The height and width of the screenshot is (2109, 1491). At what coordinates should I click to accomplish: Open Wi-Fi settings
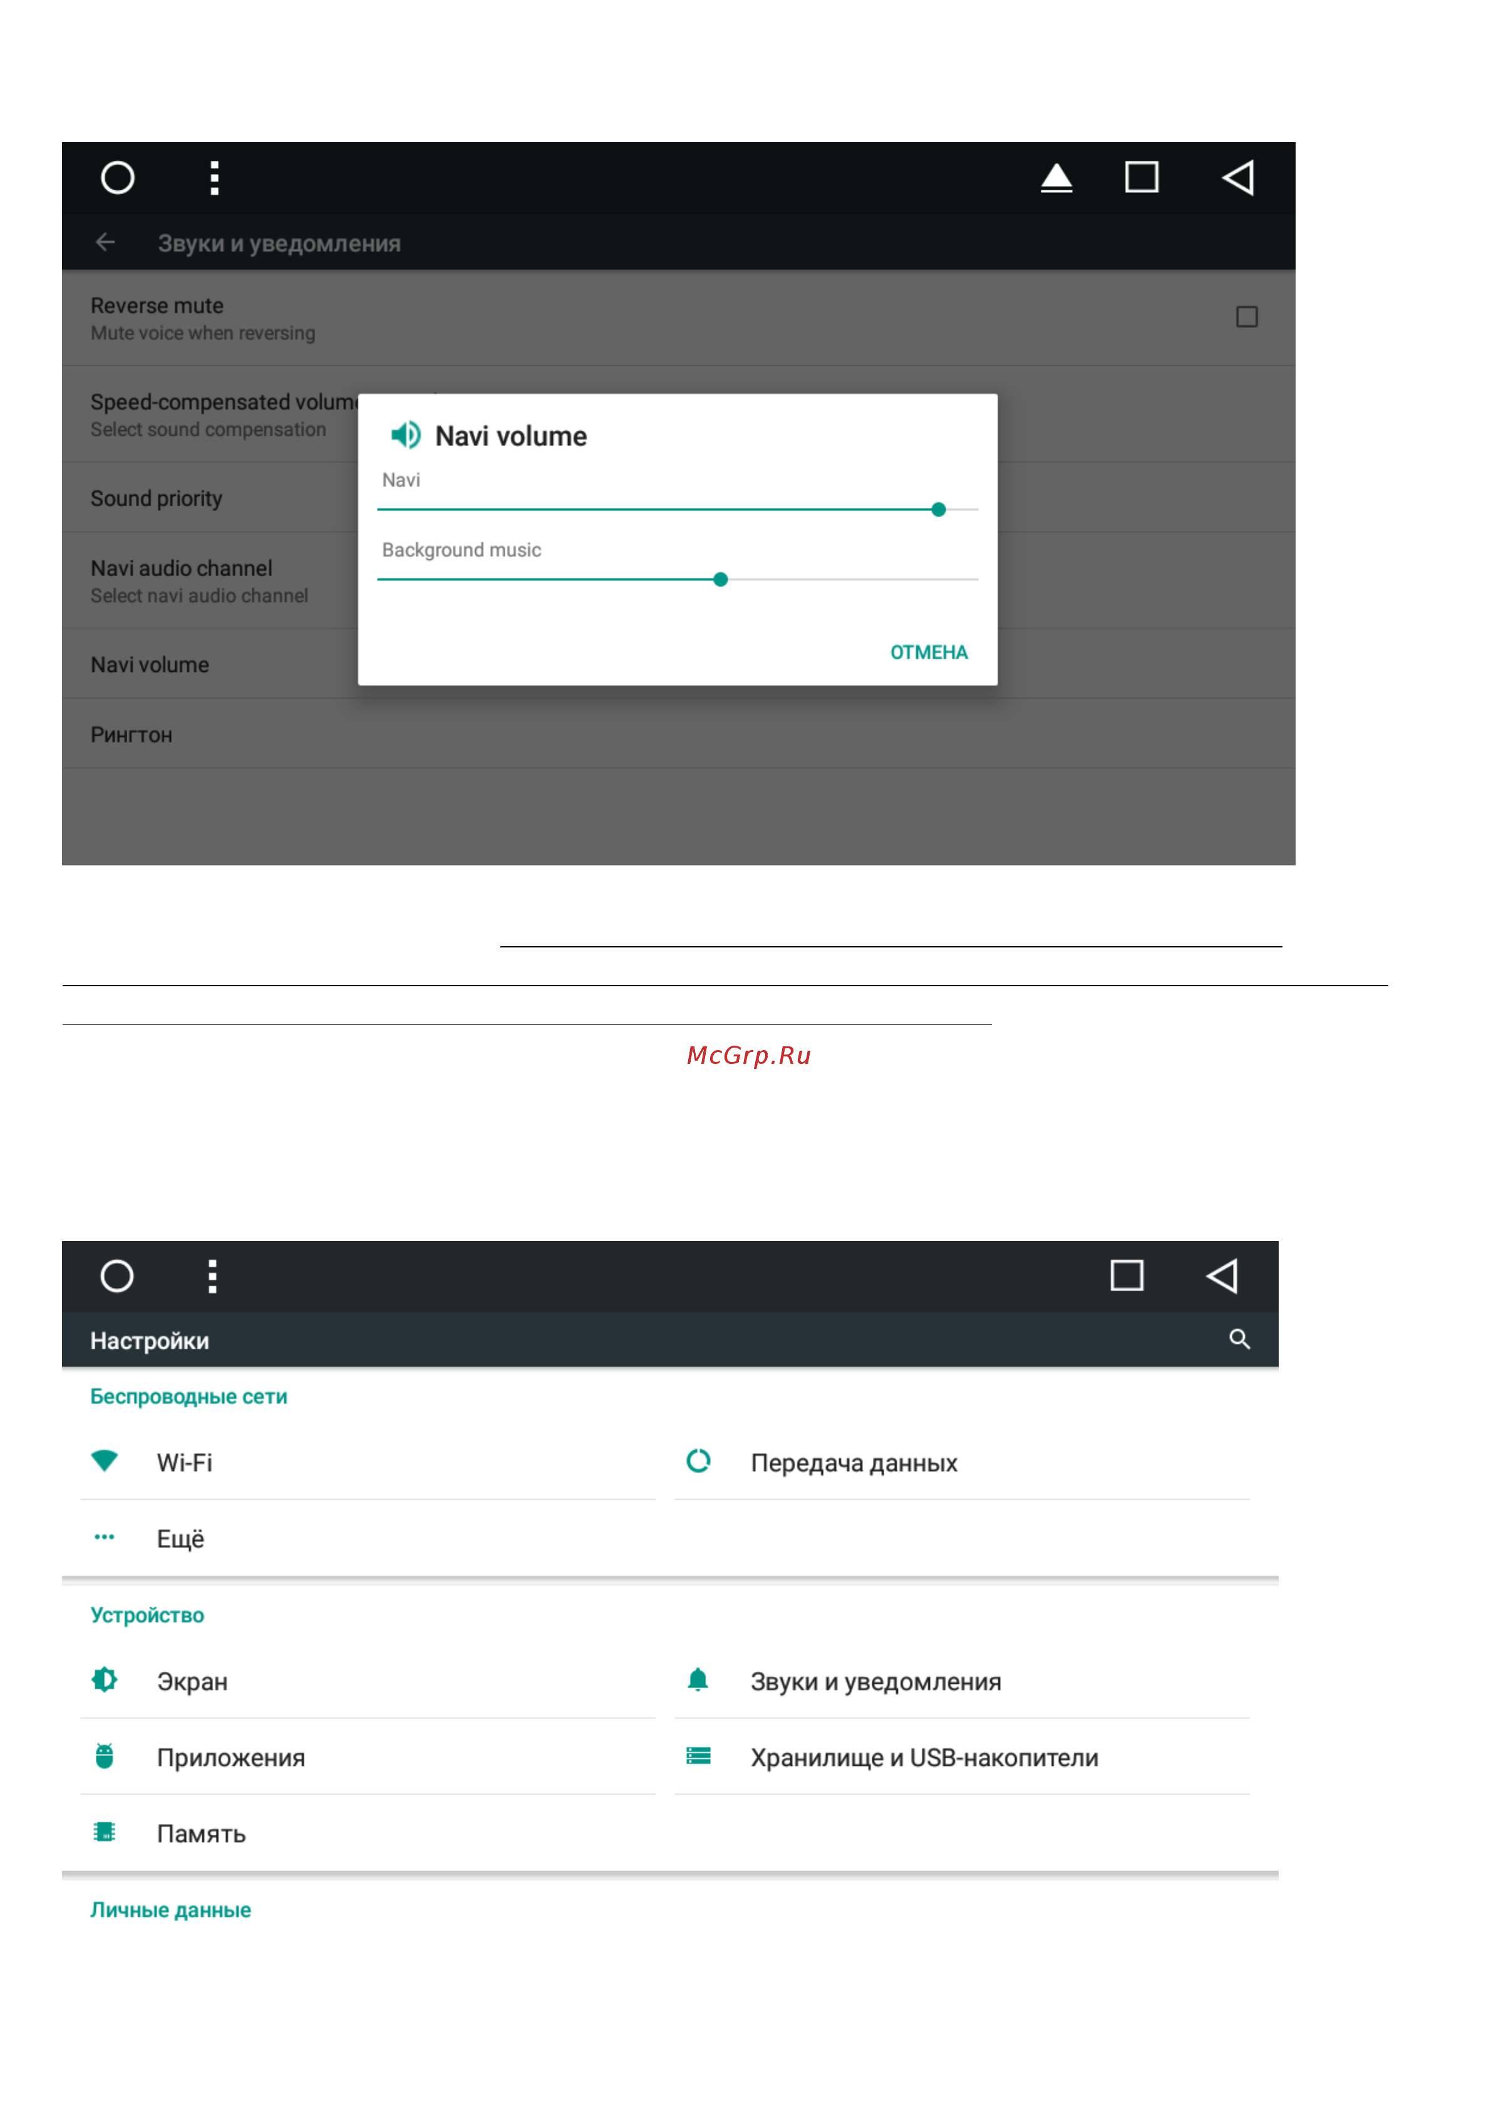(x=368, y=1462)
